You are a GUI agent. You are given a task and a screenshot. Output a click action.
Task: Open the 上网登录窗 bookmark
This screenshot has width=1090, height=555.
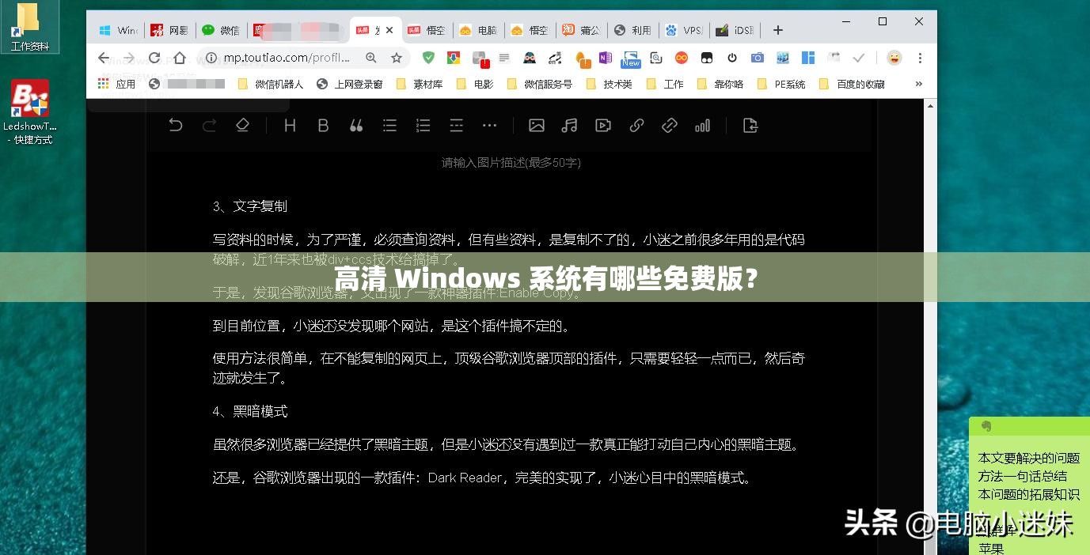point(349,84)
